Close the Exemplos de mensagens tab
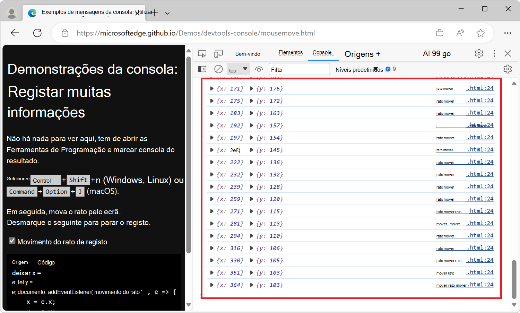 [x=137, y=13]
